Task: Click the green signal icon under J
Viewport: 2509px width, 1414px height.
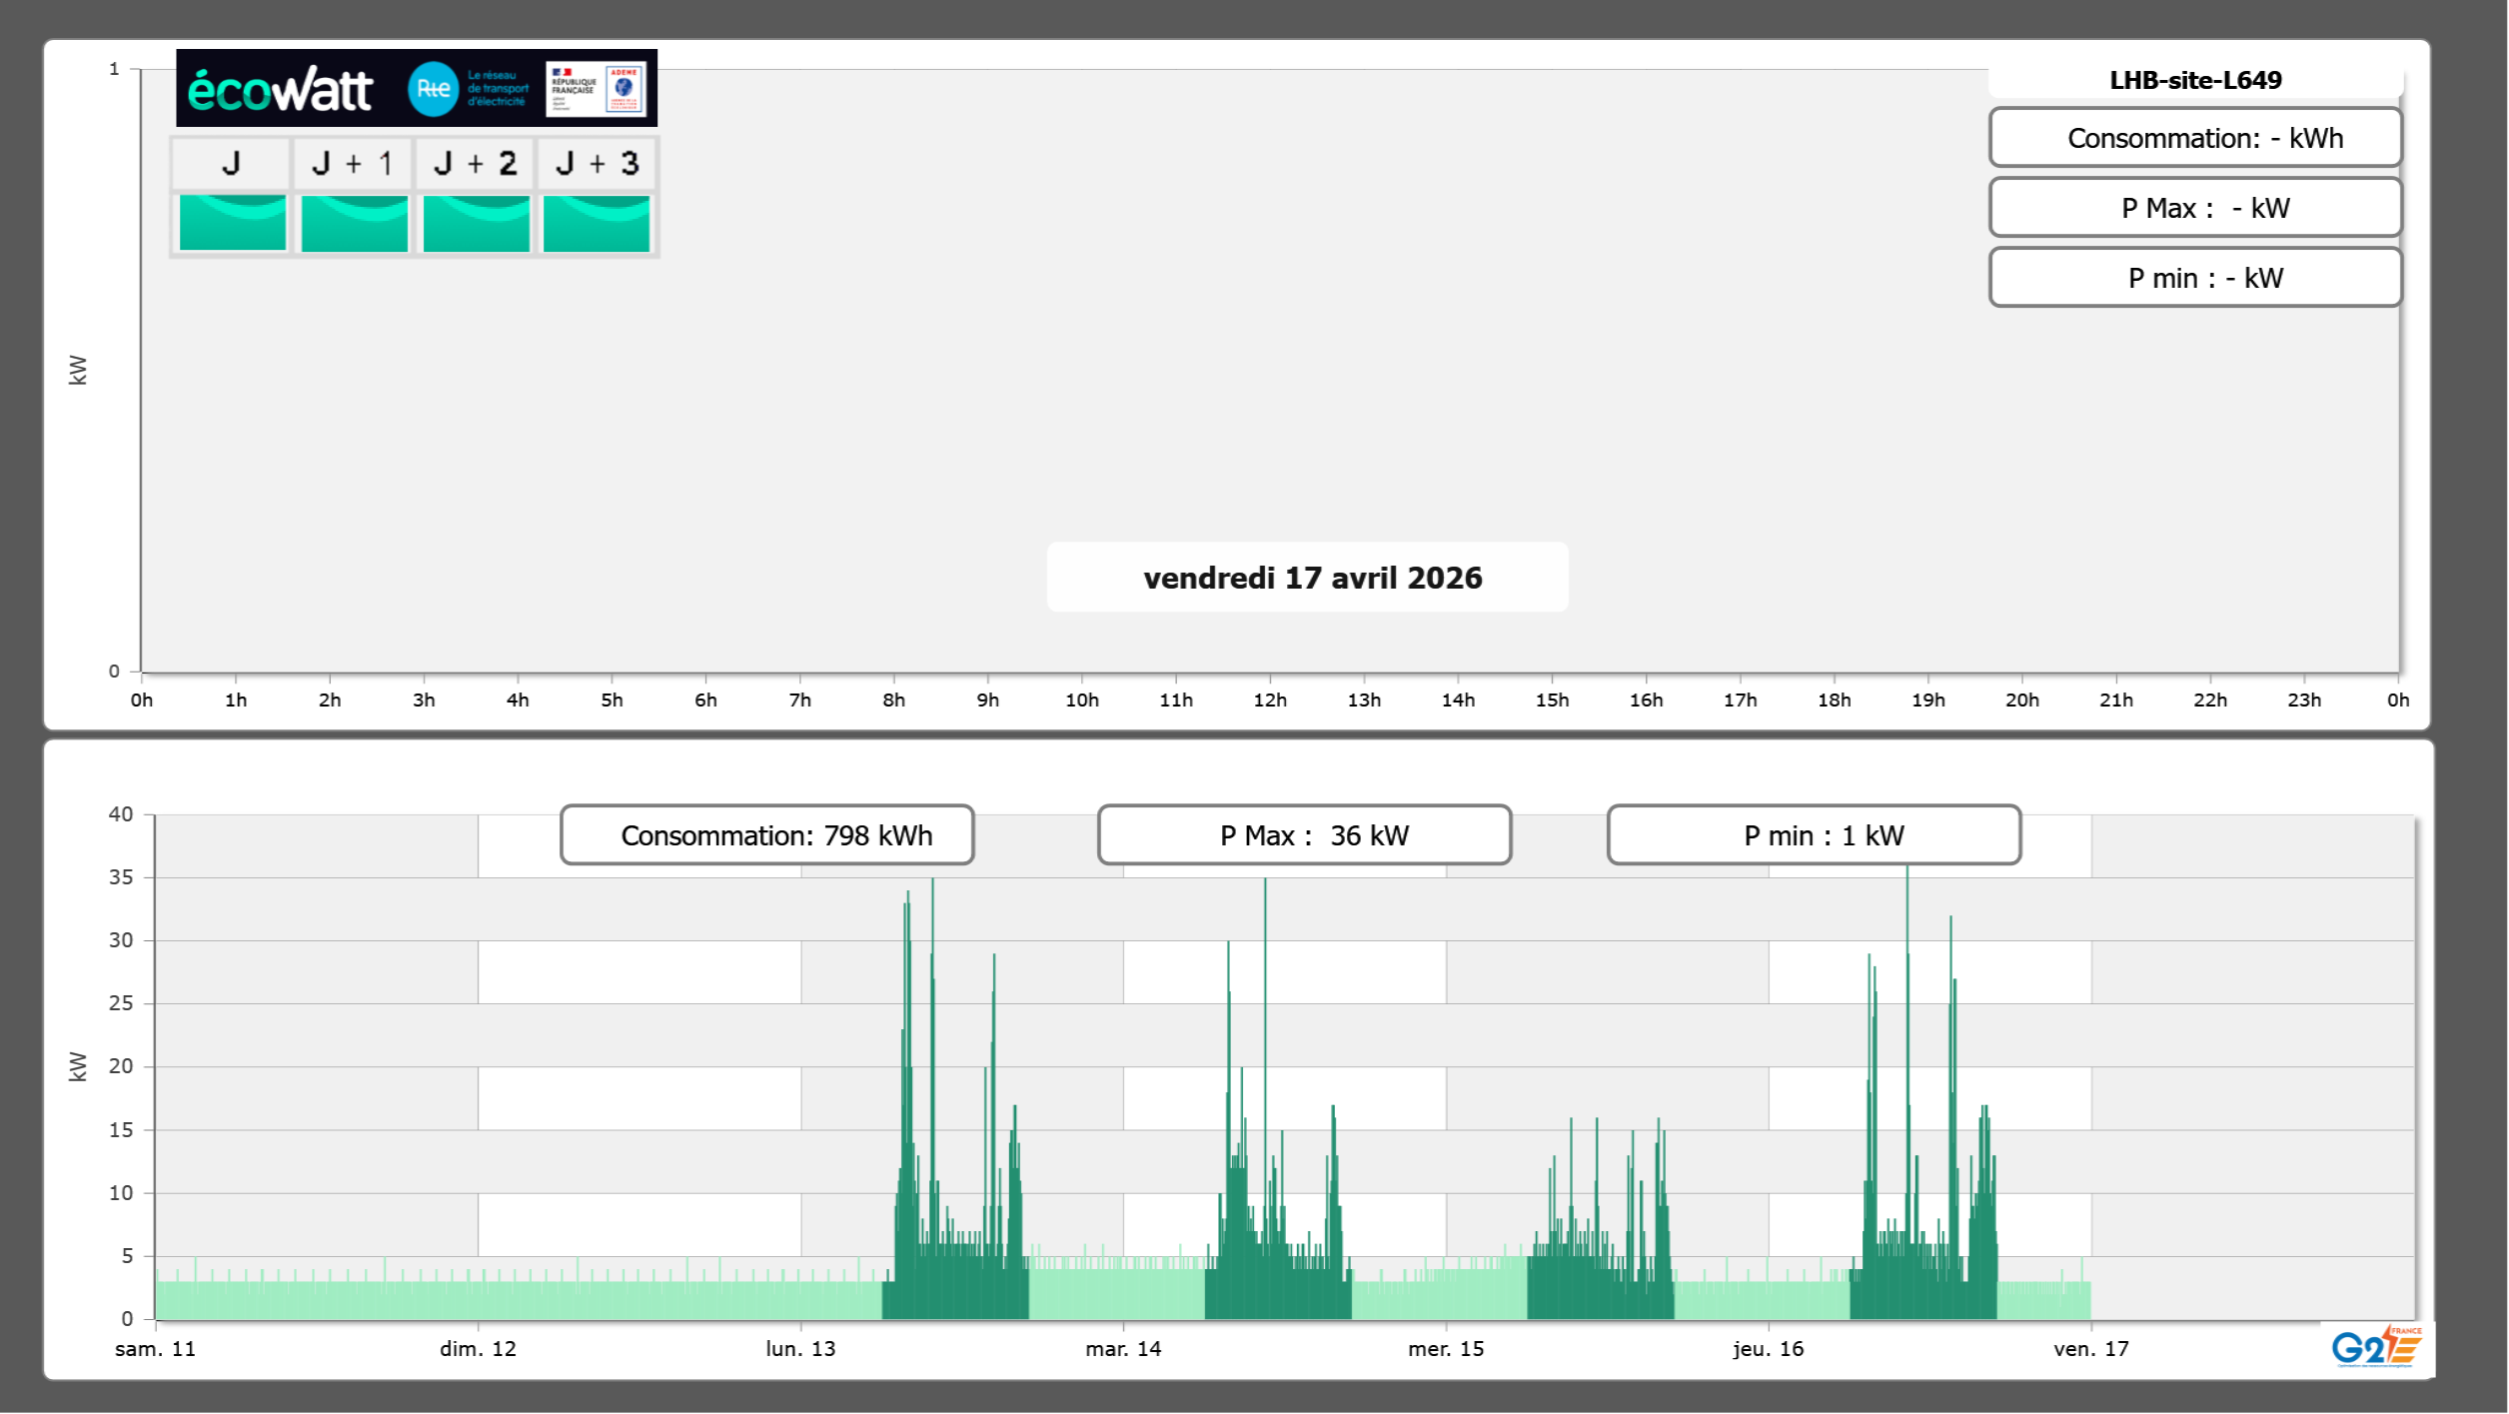Action: (232, 222)
